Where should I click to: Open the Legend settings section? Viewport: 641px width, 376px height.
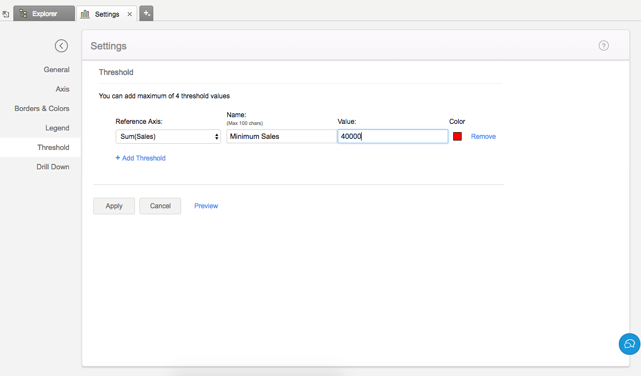(x=57, y=128)
